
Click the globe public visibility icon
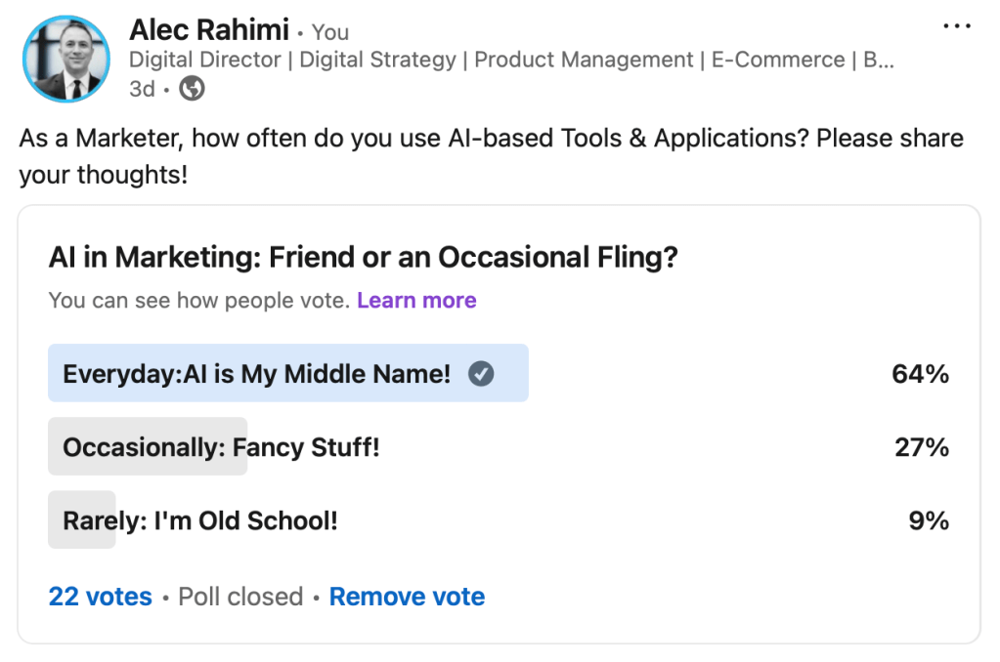point(193,89)
